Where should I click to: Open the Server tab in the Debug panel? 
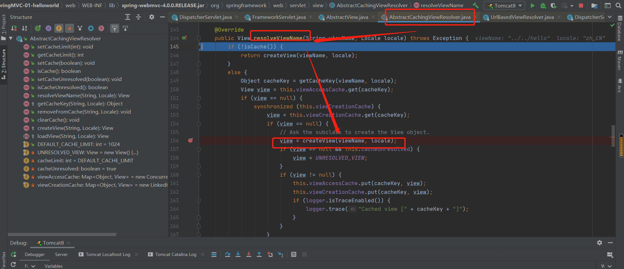61,254
